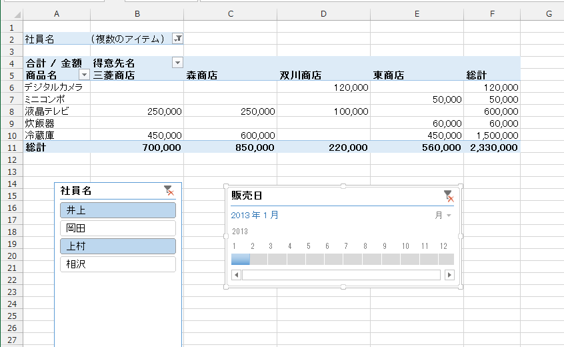Toggle the 岡田 slicer item
The width and height of the screenshot is (564, 347).
tap(118, 228)
